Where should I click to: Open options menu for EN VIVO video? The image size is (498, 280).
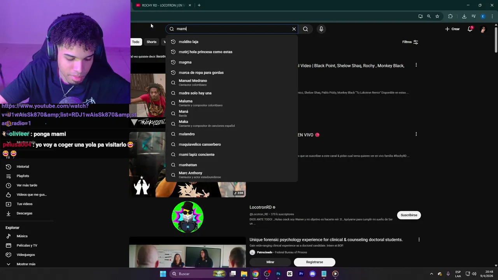point(416,134)
